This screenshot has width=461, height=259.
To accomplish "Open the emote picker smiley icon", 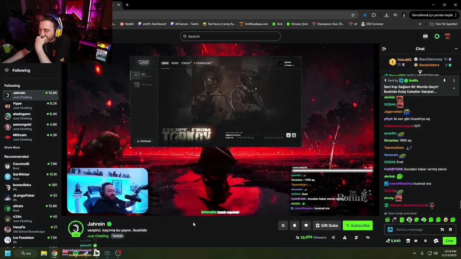I will pyautogui.click(x=450, y=230).
